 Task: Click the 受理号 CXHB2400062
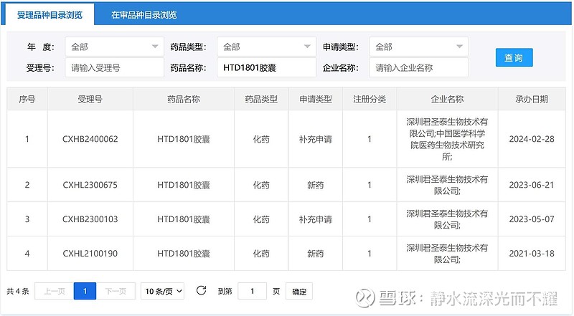pyautogui.click(x=90, y=139)
